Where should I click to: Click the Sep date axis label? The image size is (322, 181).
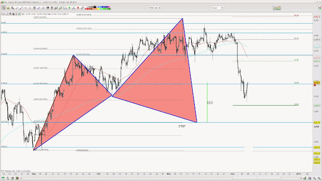point(34,174)
